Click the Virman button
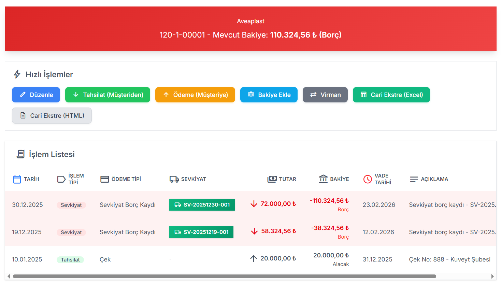 (x=325, y=95)
